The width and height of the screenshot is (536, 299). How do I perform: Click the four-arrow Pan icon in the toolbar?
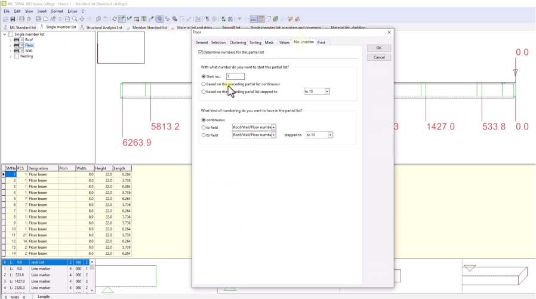(82, 19)
